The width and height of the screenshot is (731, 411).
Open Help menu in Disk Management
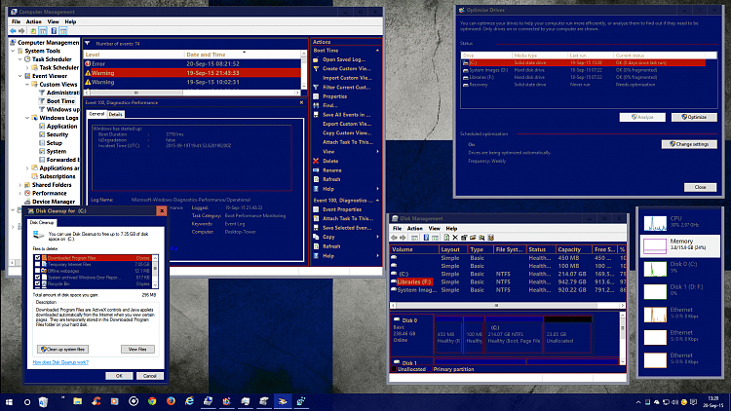451,228
